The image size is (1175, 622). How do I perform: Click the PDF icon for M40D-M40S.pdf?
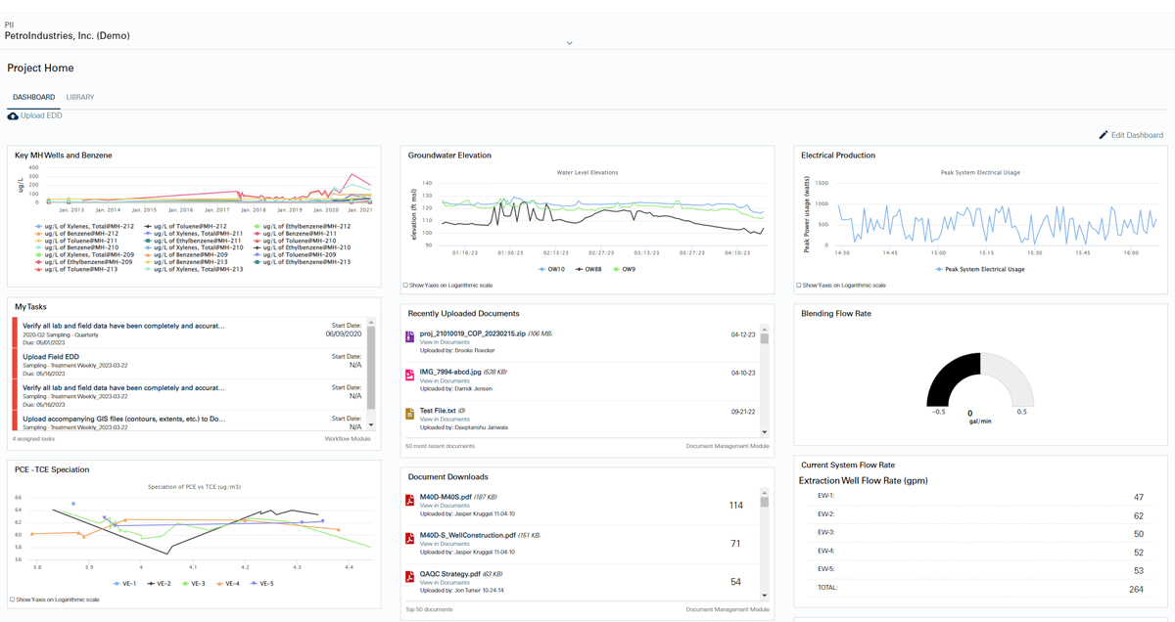[410, 501]
